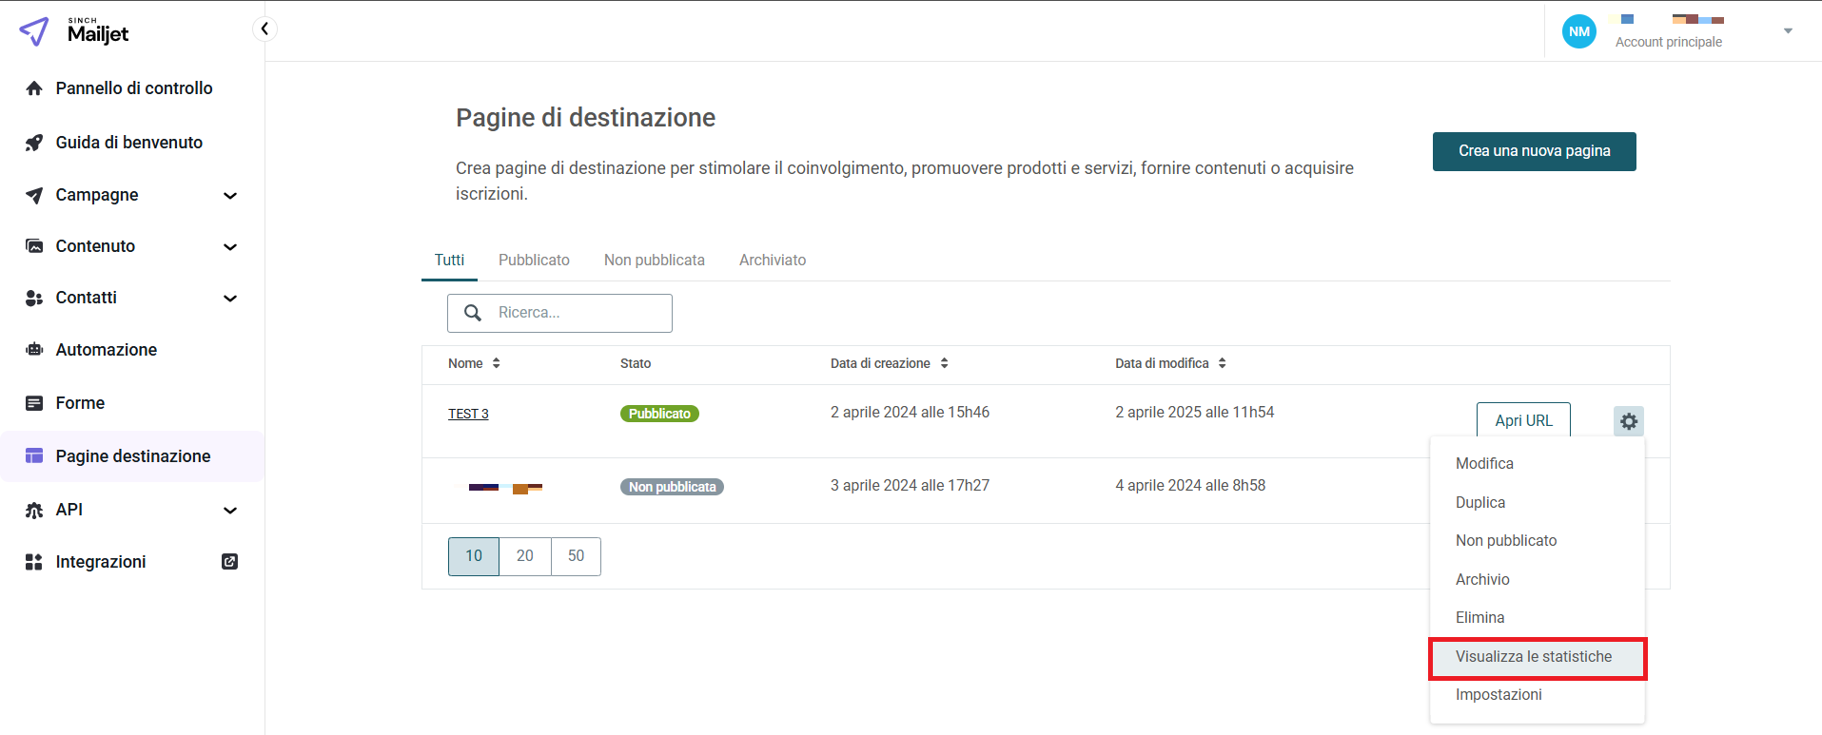Click the Ricerca search field
1822x735 pixels.
[x=559, y=313]
